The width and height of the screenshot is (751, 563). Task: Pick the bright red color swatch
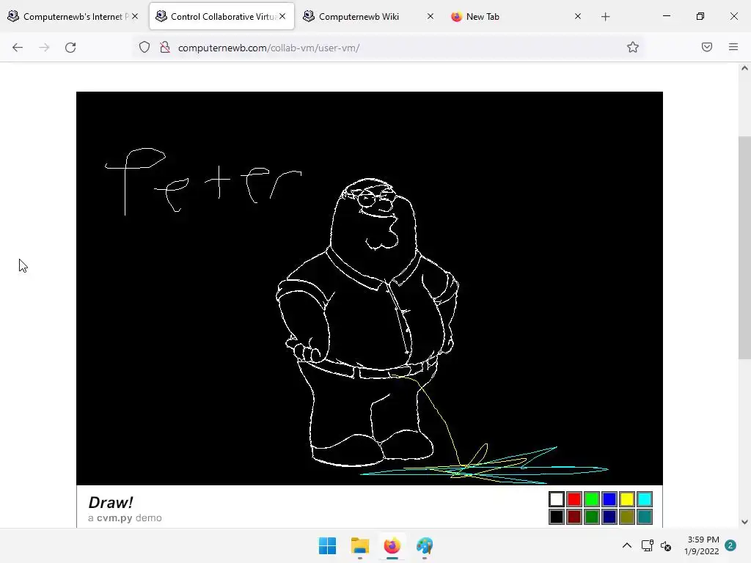[x=574, y=499]
